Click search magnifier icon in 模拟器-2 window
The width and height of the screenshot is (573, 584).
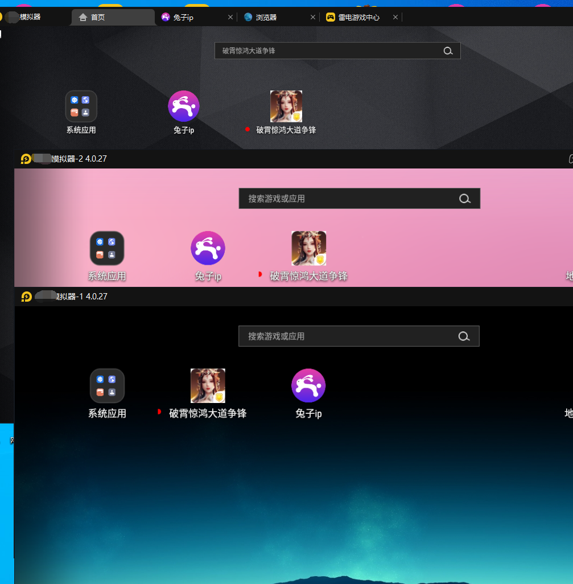(x=465, y=199)
